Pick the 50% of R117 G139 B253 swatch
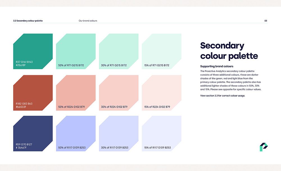281x171 pixels. point(76,134)
